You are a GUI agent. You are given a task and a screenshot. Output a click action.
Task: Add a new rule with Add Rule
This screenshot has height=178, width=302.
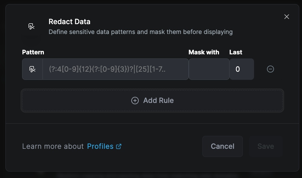point(152,101)
